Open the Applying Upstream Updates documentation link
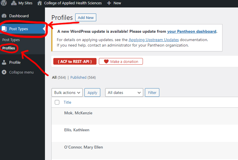This screenshot has width=238, height=160. point(154,40)
